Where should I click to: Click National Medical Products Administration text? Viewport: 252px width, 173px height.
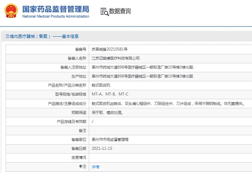(x=56, y=16)
